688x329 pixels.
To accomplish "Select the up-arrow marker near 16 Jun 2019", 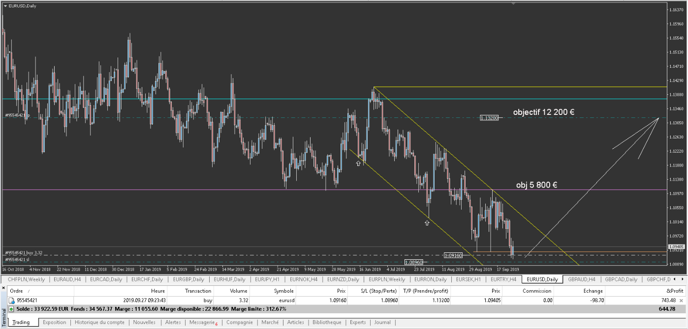I will (359, 163).
